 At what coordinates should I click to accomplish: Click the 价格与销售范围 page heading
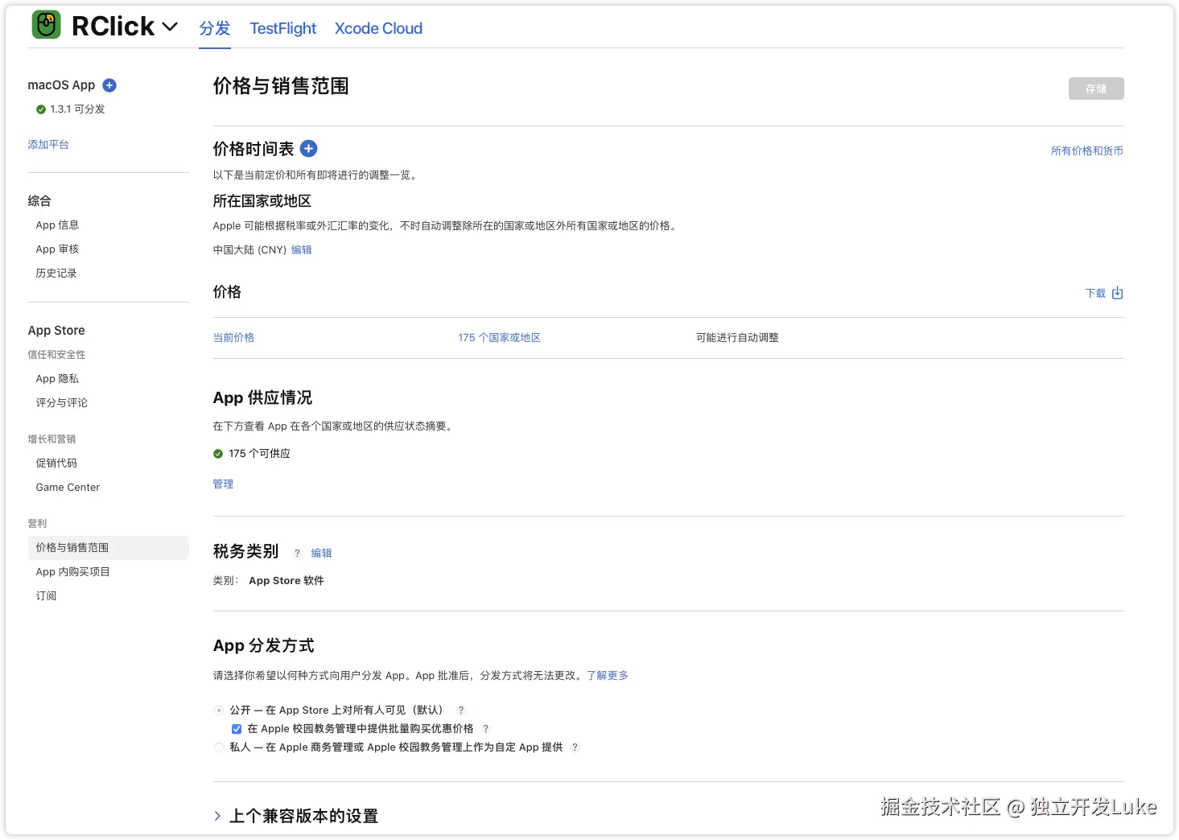point(281,86)
